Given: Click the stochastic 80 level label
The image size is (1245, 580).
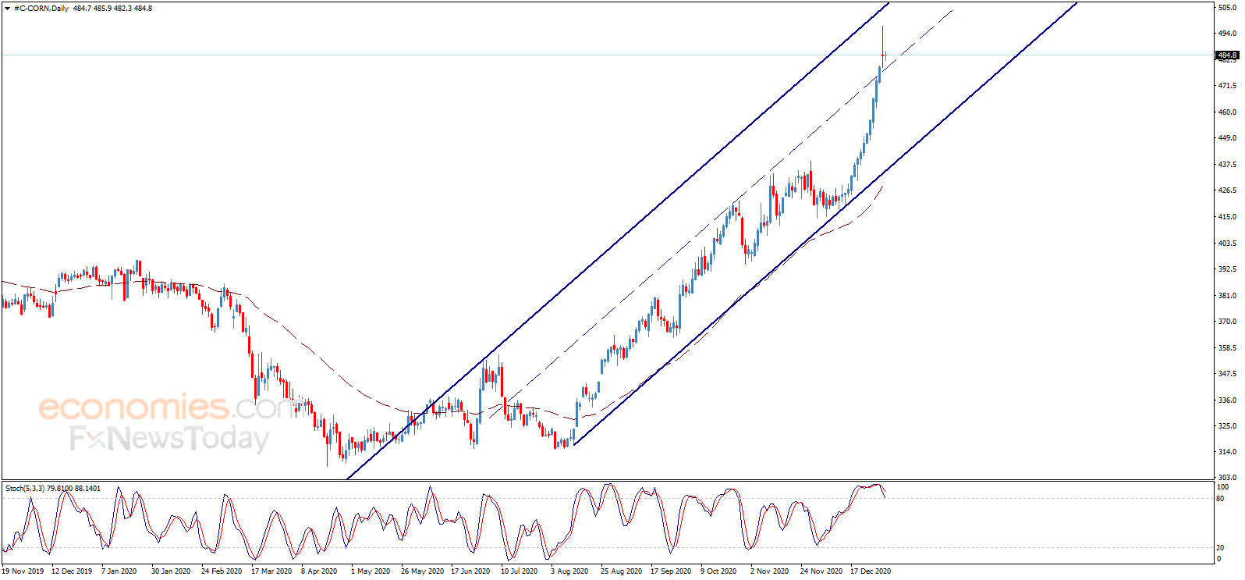Looking at the screenshot, I should 1221,498.
